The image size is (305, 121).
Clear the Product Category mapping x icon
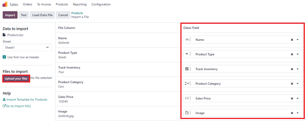[x=292, y=84]
